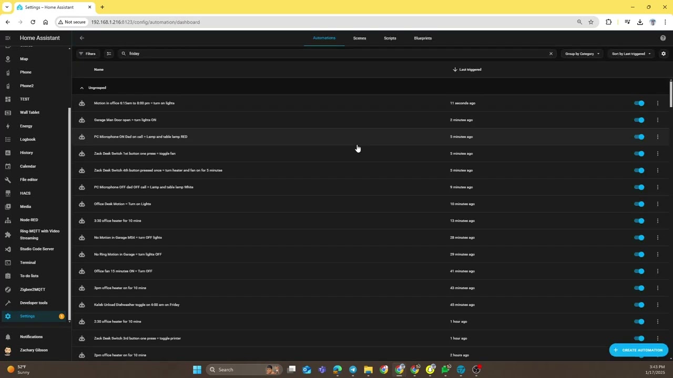Click the help question mark icon
The height and width of the screenshot is (378, 673).
[x=663, y=38]
